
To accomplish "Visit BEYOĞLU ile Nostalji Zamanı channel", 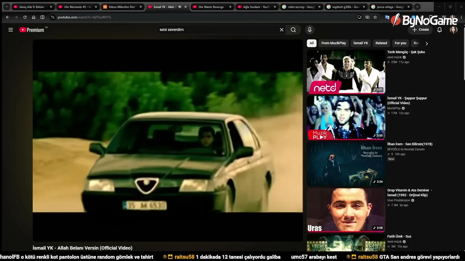I will (x=406, y=149).
